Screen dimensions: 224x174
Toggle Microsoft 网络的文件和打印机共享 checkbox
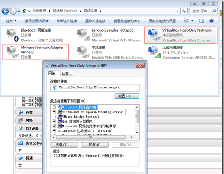[x=54, y=126]
